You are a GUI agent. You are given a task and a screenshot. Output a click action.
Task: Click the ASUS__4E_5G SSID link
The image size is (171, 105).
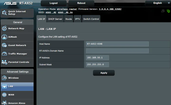point(65,12)
